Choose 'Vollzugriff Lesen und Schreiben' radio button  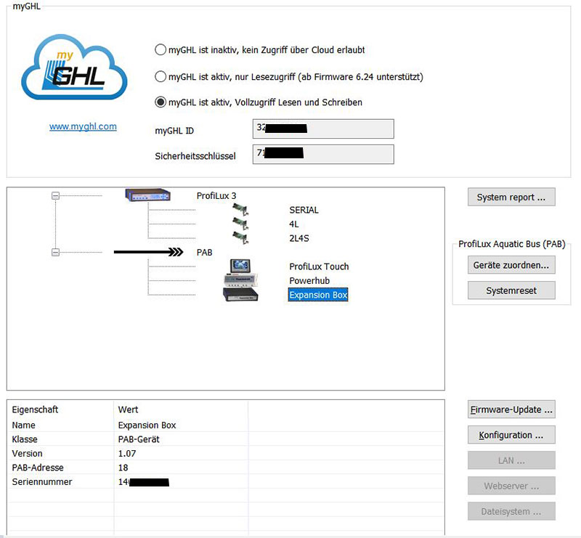pos(161,102)
